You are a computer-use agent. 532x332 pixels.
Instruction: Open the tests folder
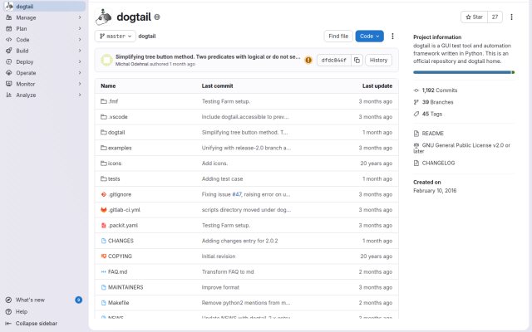114,179
